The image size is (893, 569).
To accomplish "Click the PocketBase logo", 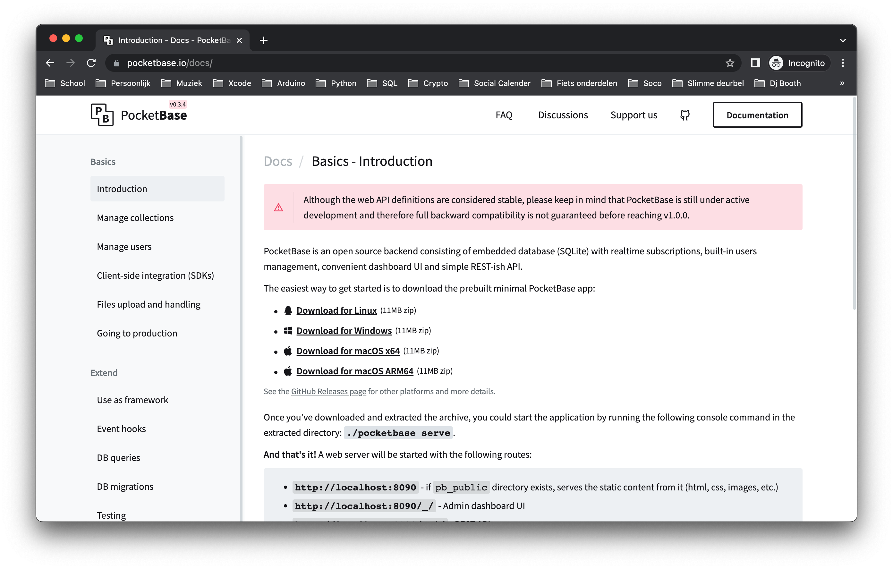I will click(139, 115).
